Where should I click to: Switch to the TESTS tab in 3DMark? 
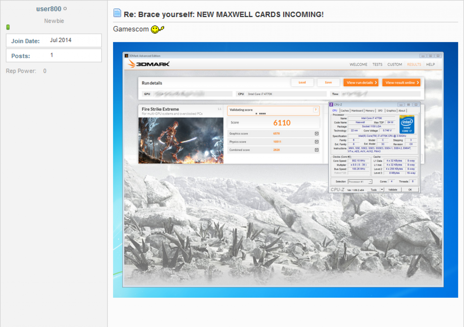(377, 64)
